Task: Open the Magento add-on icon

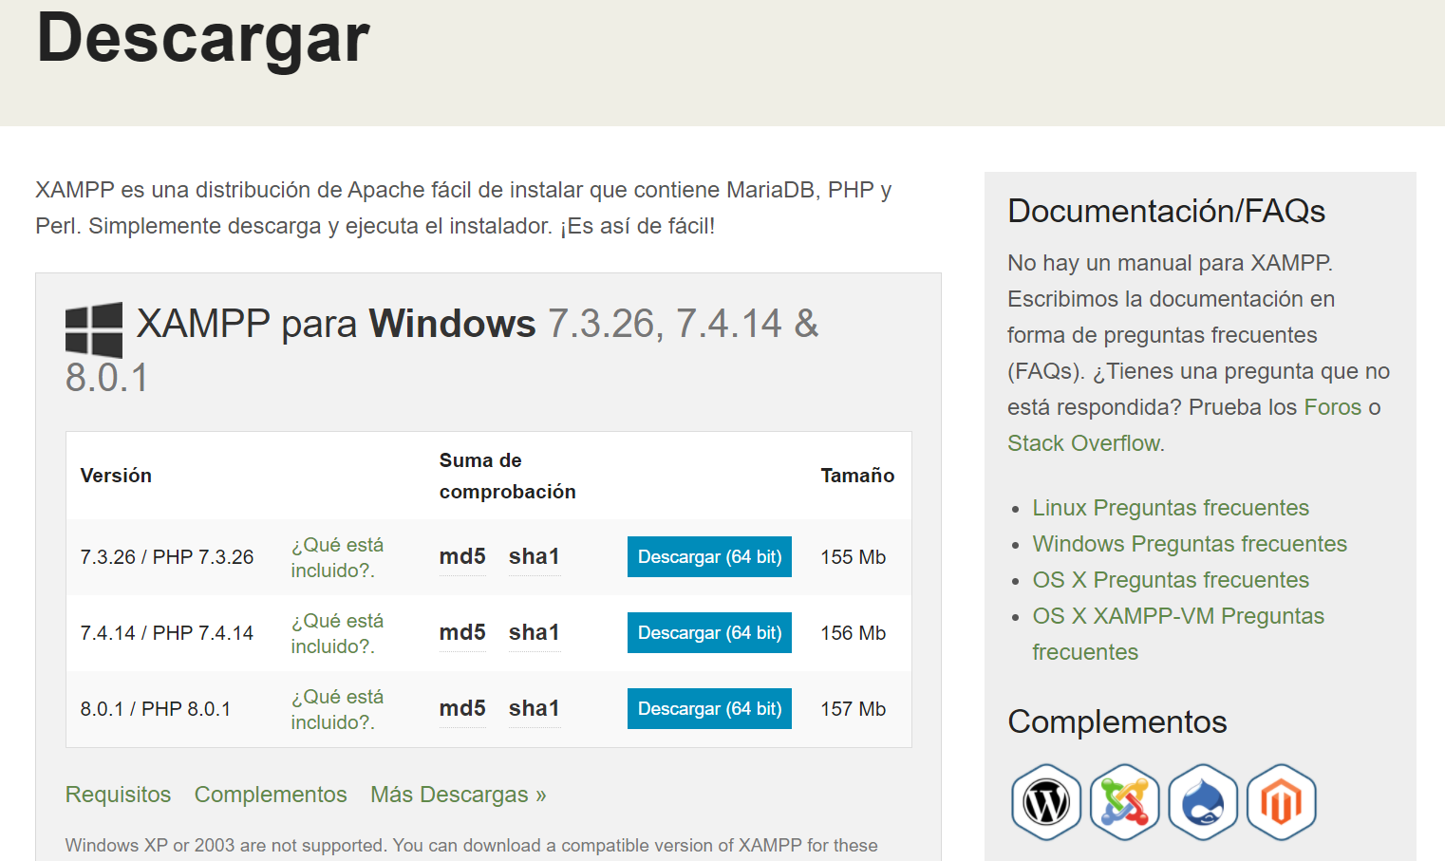Action: pyautogui.click(x=1282, y=802)
